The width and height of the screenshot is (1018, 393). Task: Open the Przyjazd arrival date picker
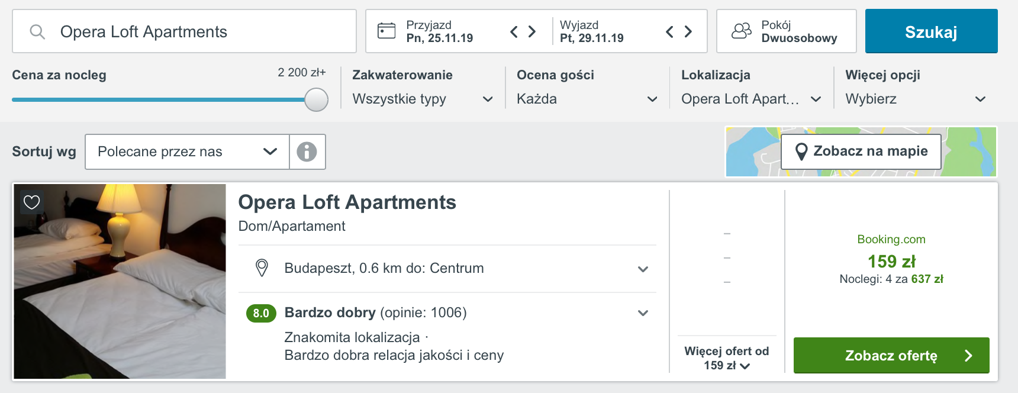coord(441,31)
